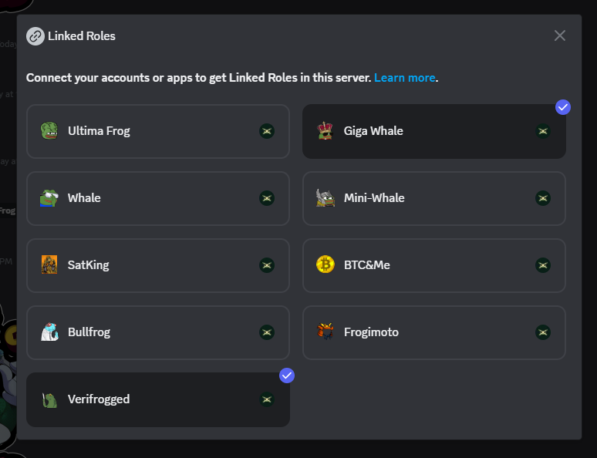Close the Linked Roles dialog
Screen dimensions: 597x458
[x=560, y=35]
